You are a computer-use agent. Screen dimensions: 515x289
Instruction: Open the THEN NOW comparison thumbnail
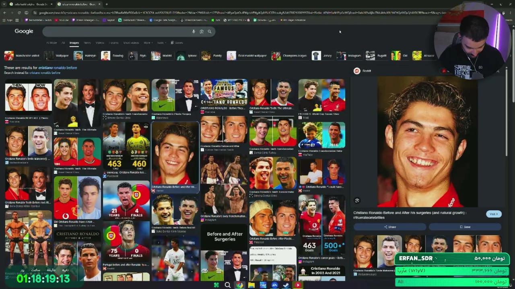pos(29,97)
